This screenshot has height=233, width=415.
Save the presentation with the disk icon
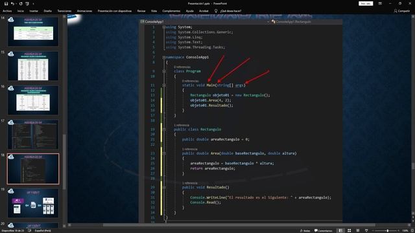point(6,4)
